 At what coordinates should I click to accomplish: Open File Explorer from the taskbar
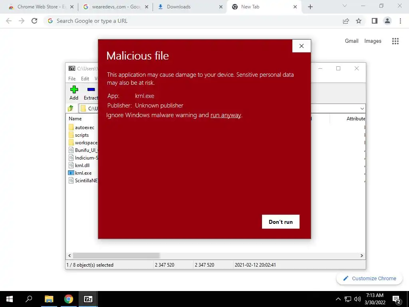point(49,299)
